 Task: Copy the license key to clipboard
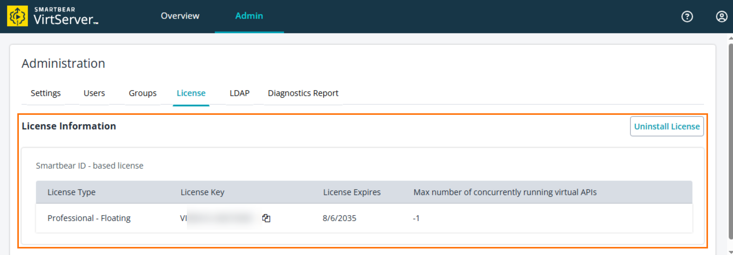click(x=266, y=218)
